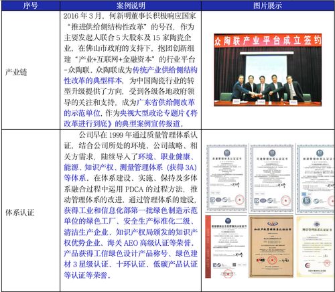Click paragraph starting 2016 年 3 月
Screen dimensions: 335x292
click(131, 70)
